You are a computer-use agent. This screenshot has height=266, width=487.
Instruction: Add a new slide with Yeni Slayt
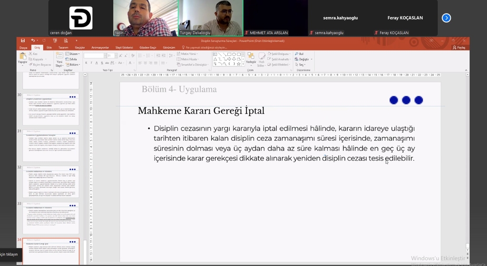59,59
